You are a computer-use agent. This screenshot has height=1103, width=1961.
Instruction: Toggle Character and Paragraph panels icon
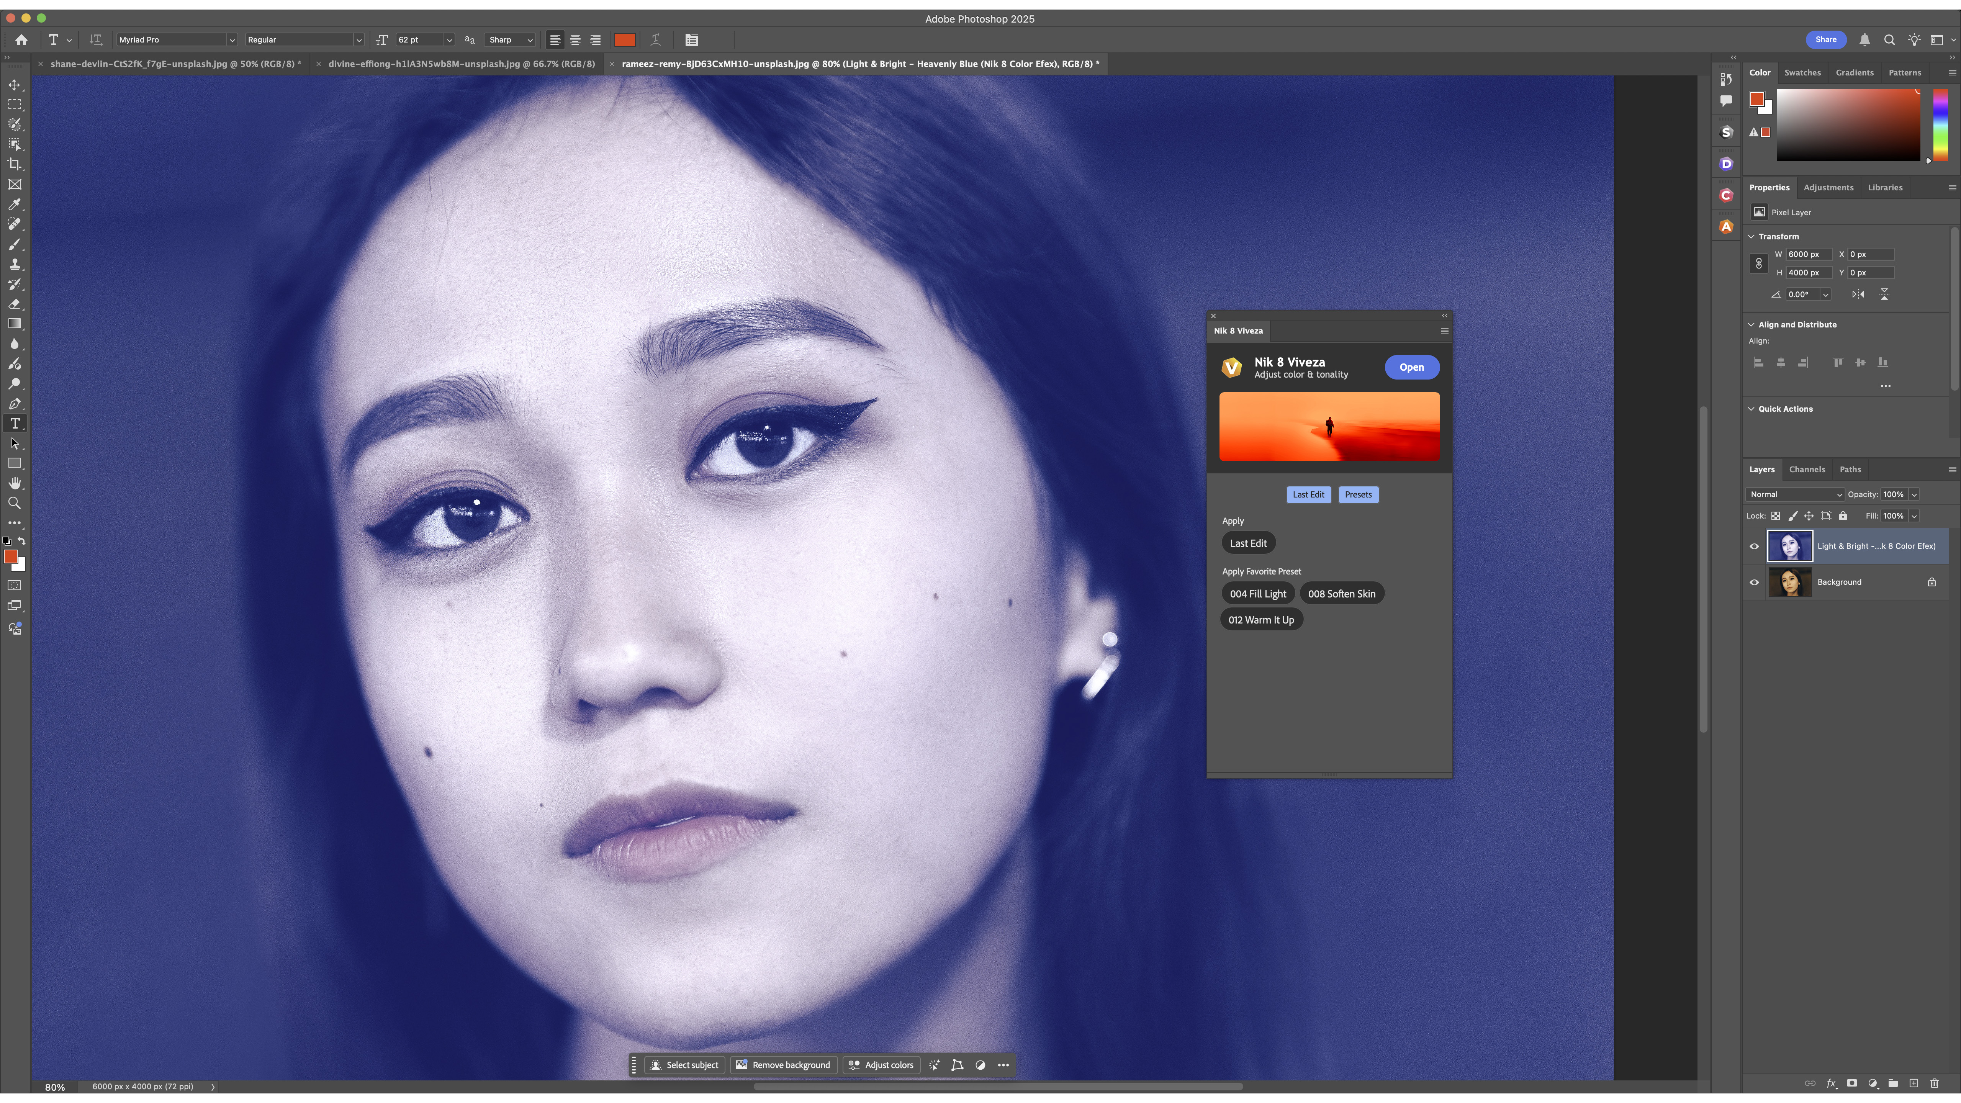(x=691, y=39)
